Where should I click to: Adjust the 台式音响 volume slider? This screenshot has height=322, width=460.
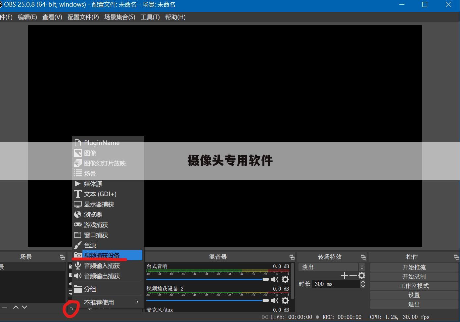[x=207, y=279]
